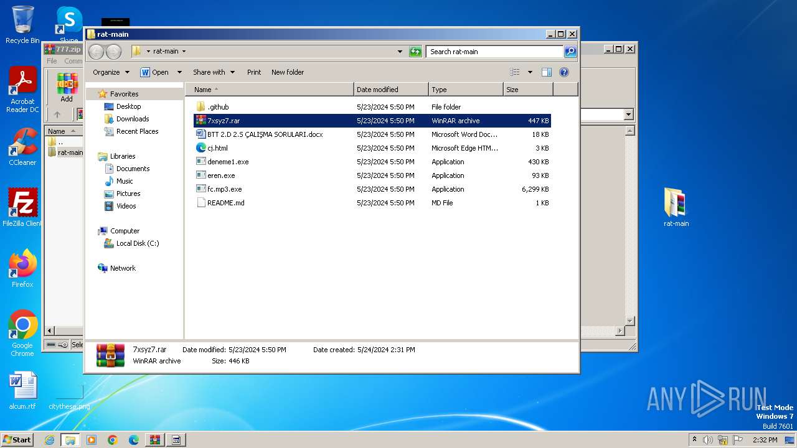The height and width of the screenshot is (448, 797).
Task: Open Recycle Bin on desktop
Action: click(x=22, y=25)
